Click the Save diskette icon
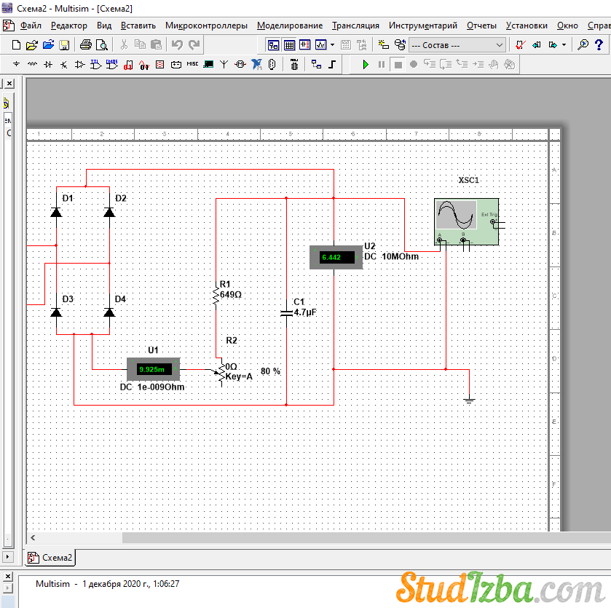611x608 pixels. [x=64, y=45]
